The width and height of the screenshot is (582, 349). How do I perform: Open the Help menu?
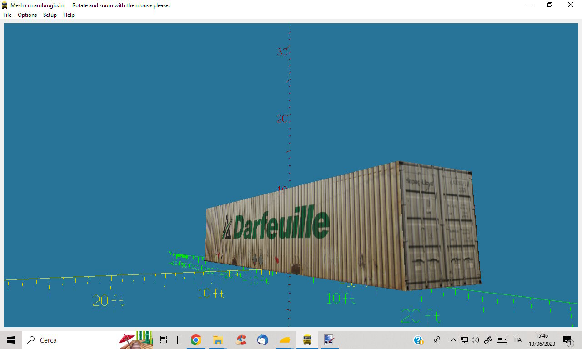click(x=69, y=15)
